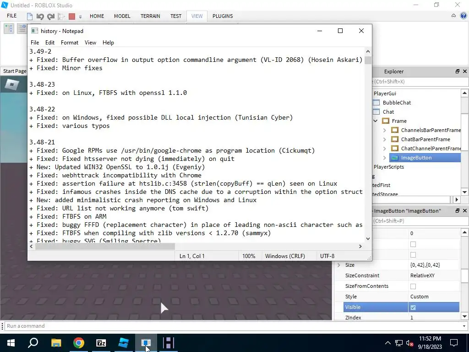The height and width of the screenshot is (352, 469).
Task: Float the Properties panel with undock icon
Action: (458, 211)
